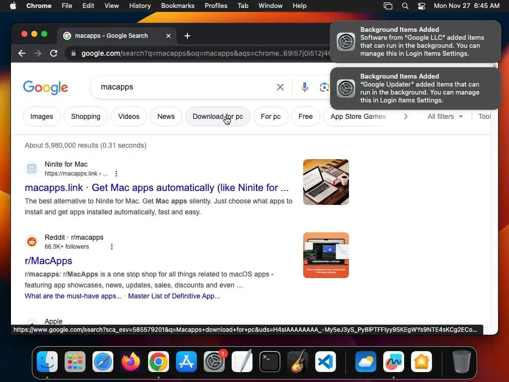
Task: Click the Reddit r/MacApps result thumbnail
Action: click(326, 255)
